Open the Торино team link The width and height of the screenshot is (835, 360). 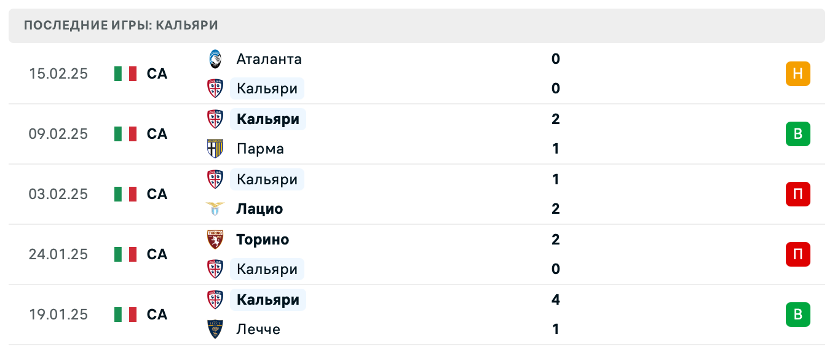263,239
